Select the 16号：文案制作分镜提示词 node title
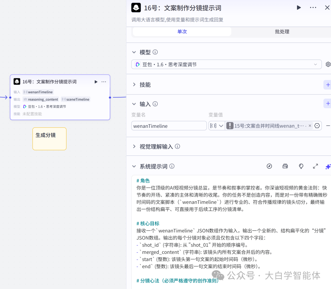Image resolution: width=331 pixels, height=289 pixels. tap(49, 82)
